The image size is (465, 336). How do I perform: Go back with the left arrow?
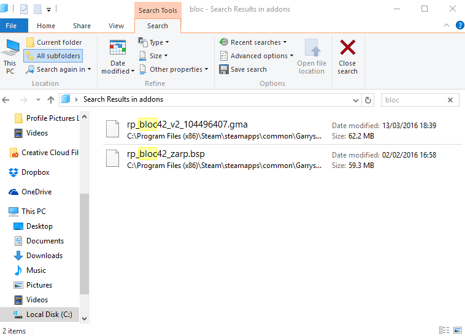[6, 100]
